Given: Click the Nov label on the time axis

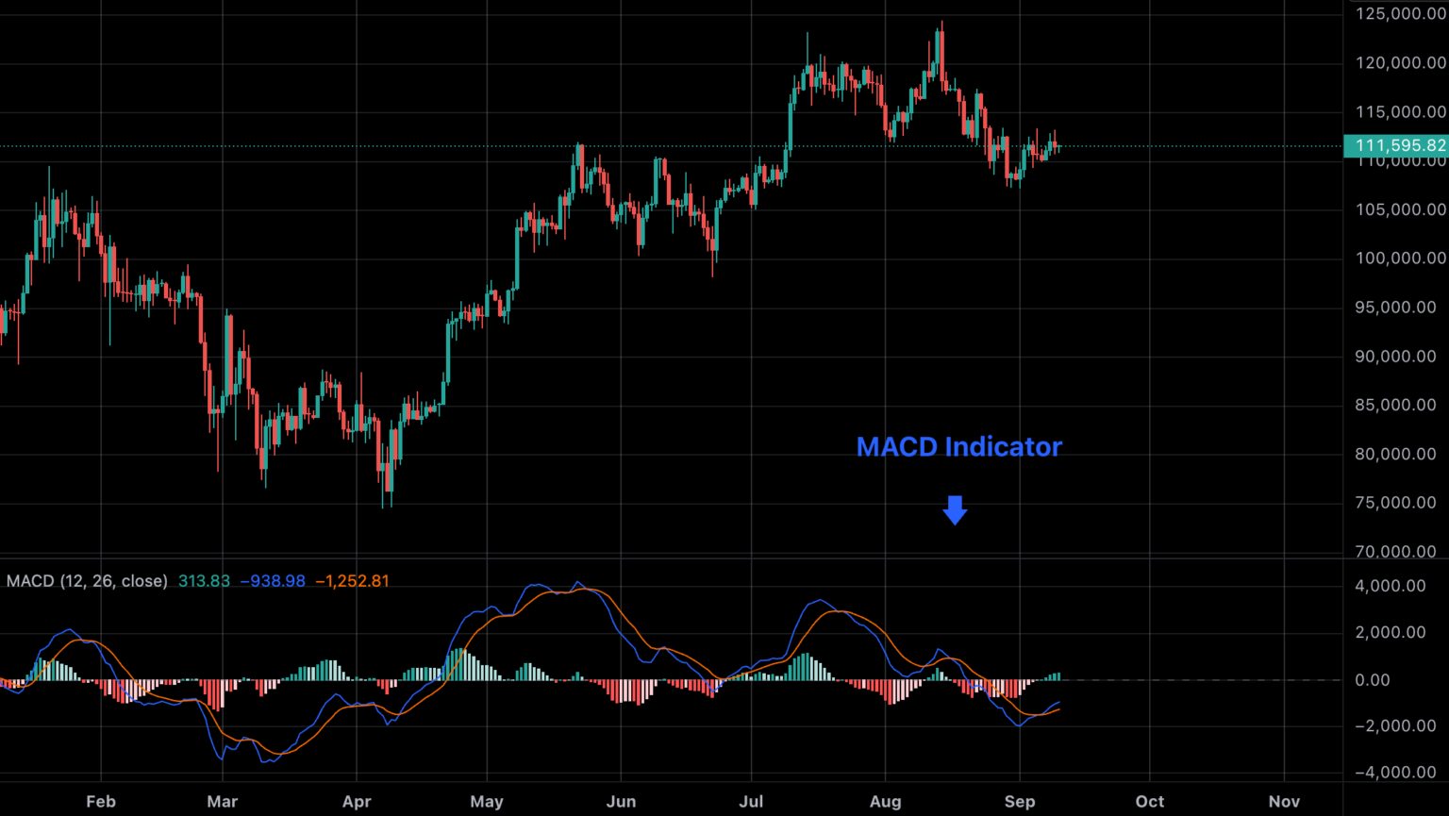Looking at the screenshot, I should click(x=1285, y=801).
